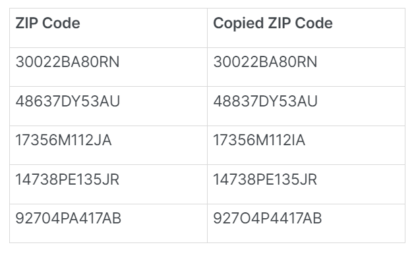Select ZIP Code cell 17356M112JA
This screenshot has height=253, width=416.
pyautogui.click(x=108, y=145)
